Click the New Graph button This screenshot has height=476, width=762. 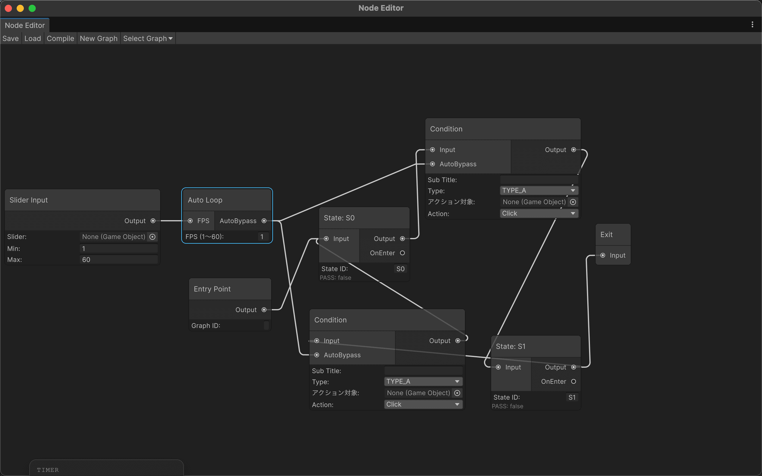(99, 38)
